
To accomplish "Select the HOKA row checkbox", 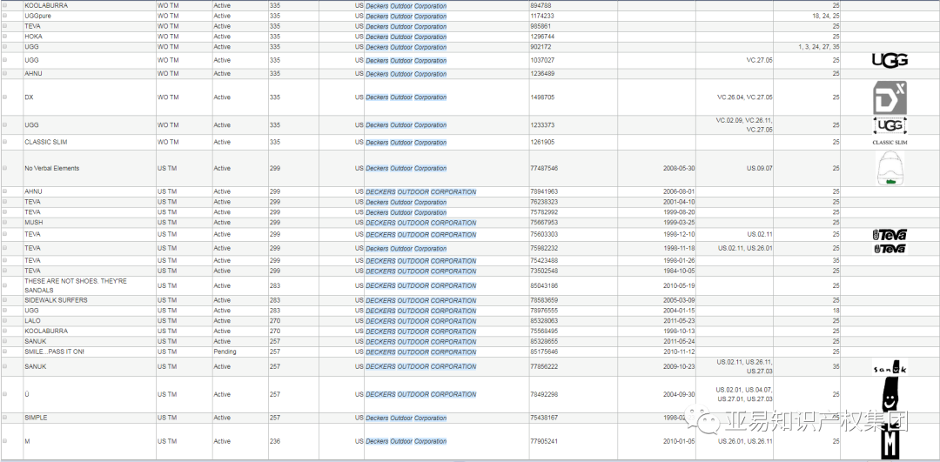I will coord(4,37).
